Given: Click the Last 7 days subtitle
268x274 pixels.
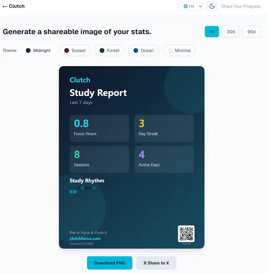Looking at the screenshot, I should tap(81, 102).
